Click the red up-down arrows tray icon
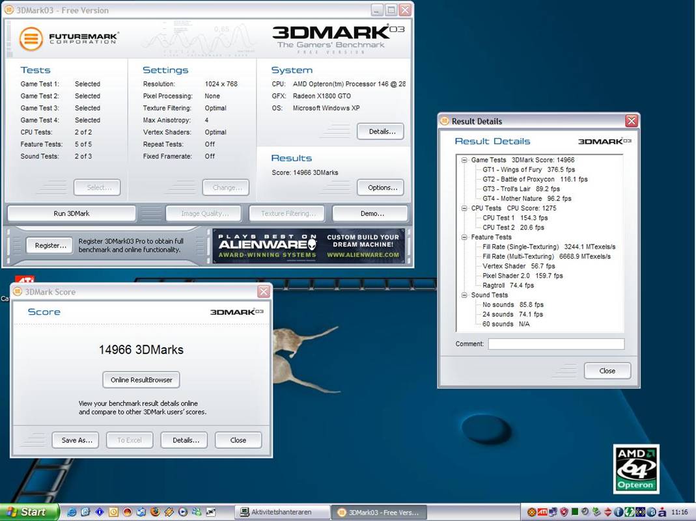This screenshot has height=521, width=696. (607, 512)
